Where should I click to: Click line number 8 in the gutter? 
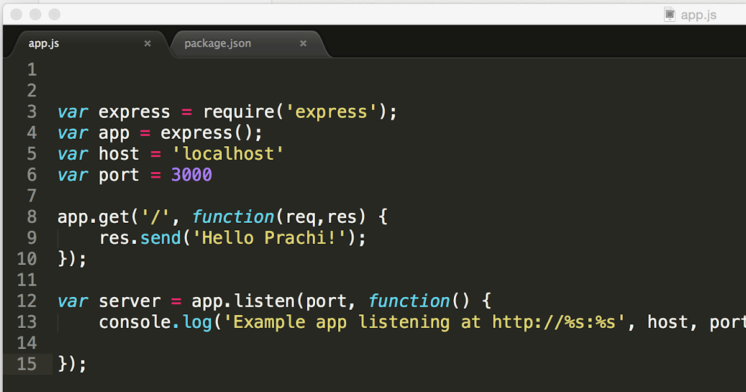click(x=32, y=217)
